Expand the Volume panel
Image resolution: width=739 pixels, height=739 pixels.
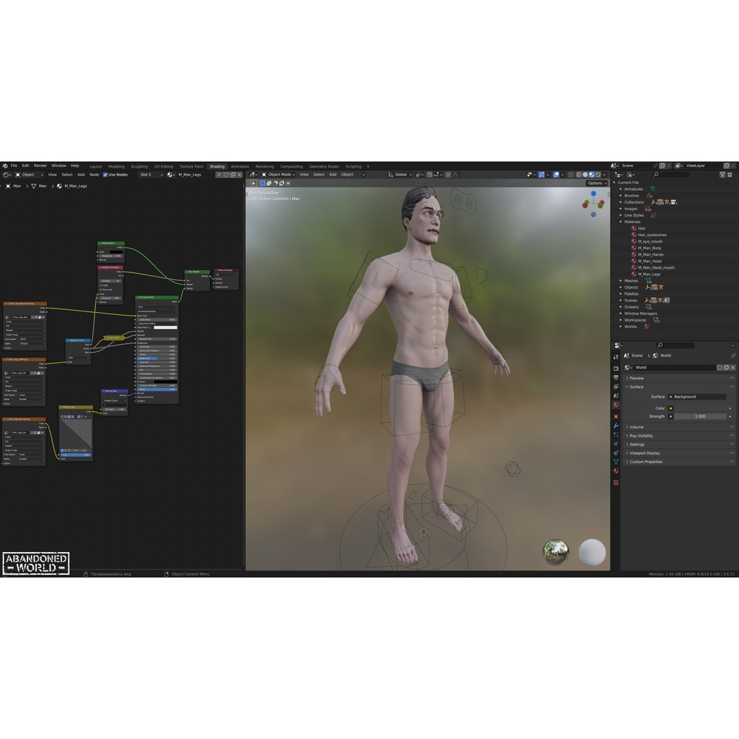pos(679,427)
